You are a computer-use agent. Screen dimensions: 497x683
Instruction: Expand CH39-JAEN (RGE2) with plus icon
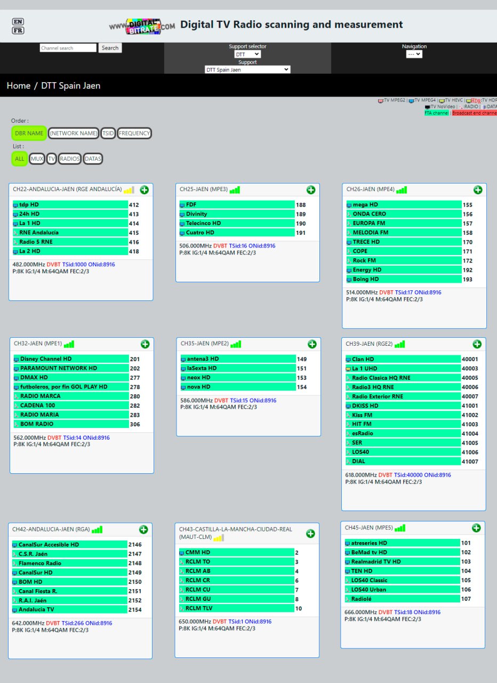tap(477, 344)
